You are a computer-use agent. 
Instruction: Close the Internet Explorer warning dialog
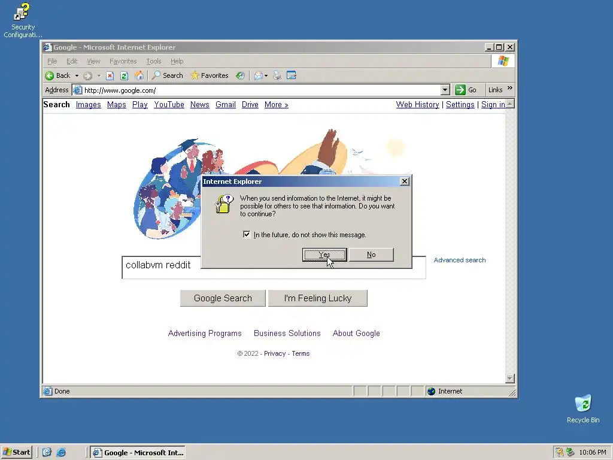405,181
